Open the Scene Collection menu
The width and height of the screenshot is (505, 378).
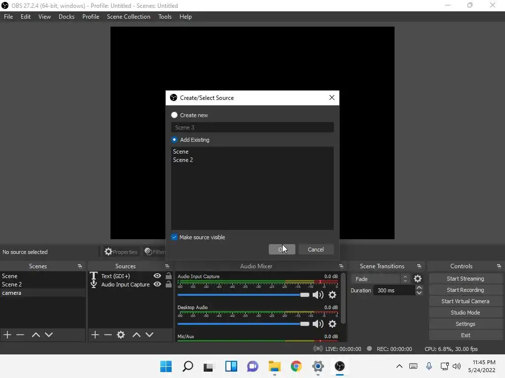[129, 17]
